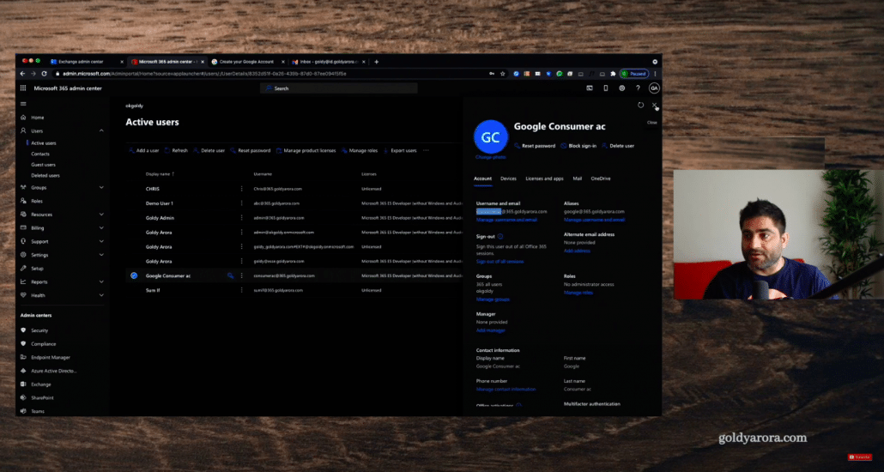
Task: Sort by Display name column header
Action: coord(160,174)
